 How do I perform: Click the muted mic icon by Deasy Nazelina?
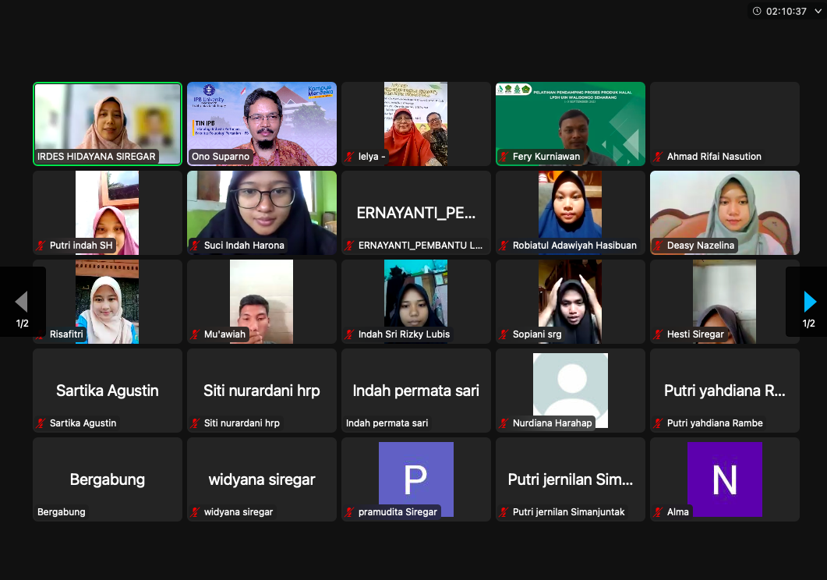click(659, 246)
